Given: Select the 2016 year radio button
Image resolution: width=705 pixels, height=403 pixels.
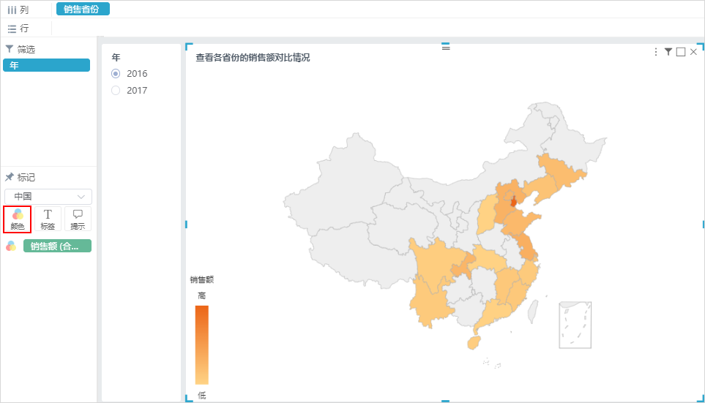Looking at the screenshot, I should tap(116, 73).
